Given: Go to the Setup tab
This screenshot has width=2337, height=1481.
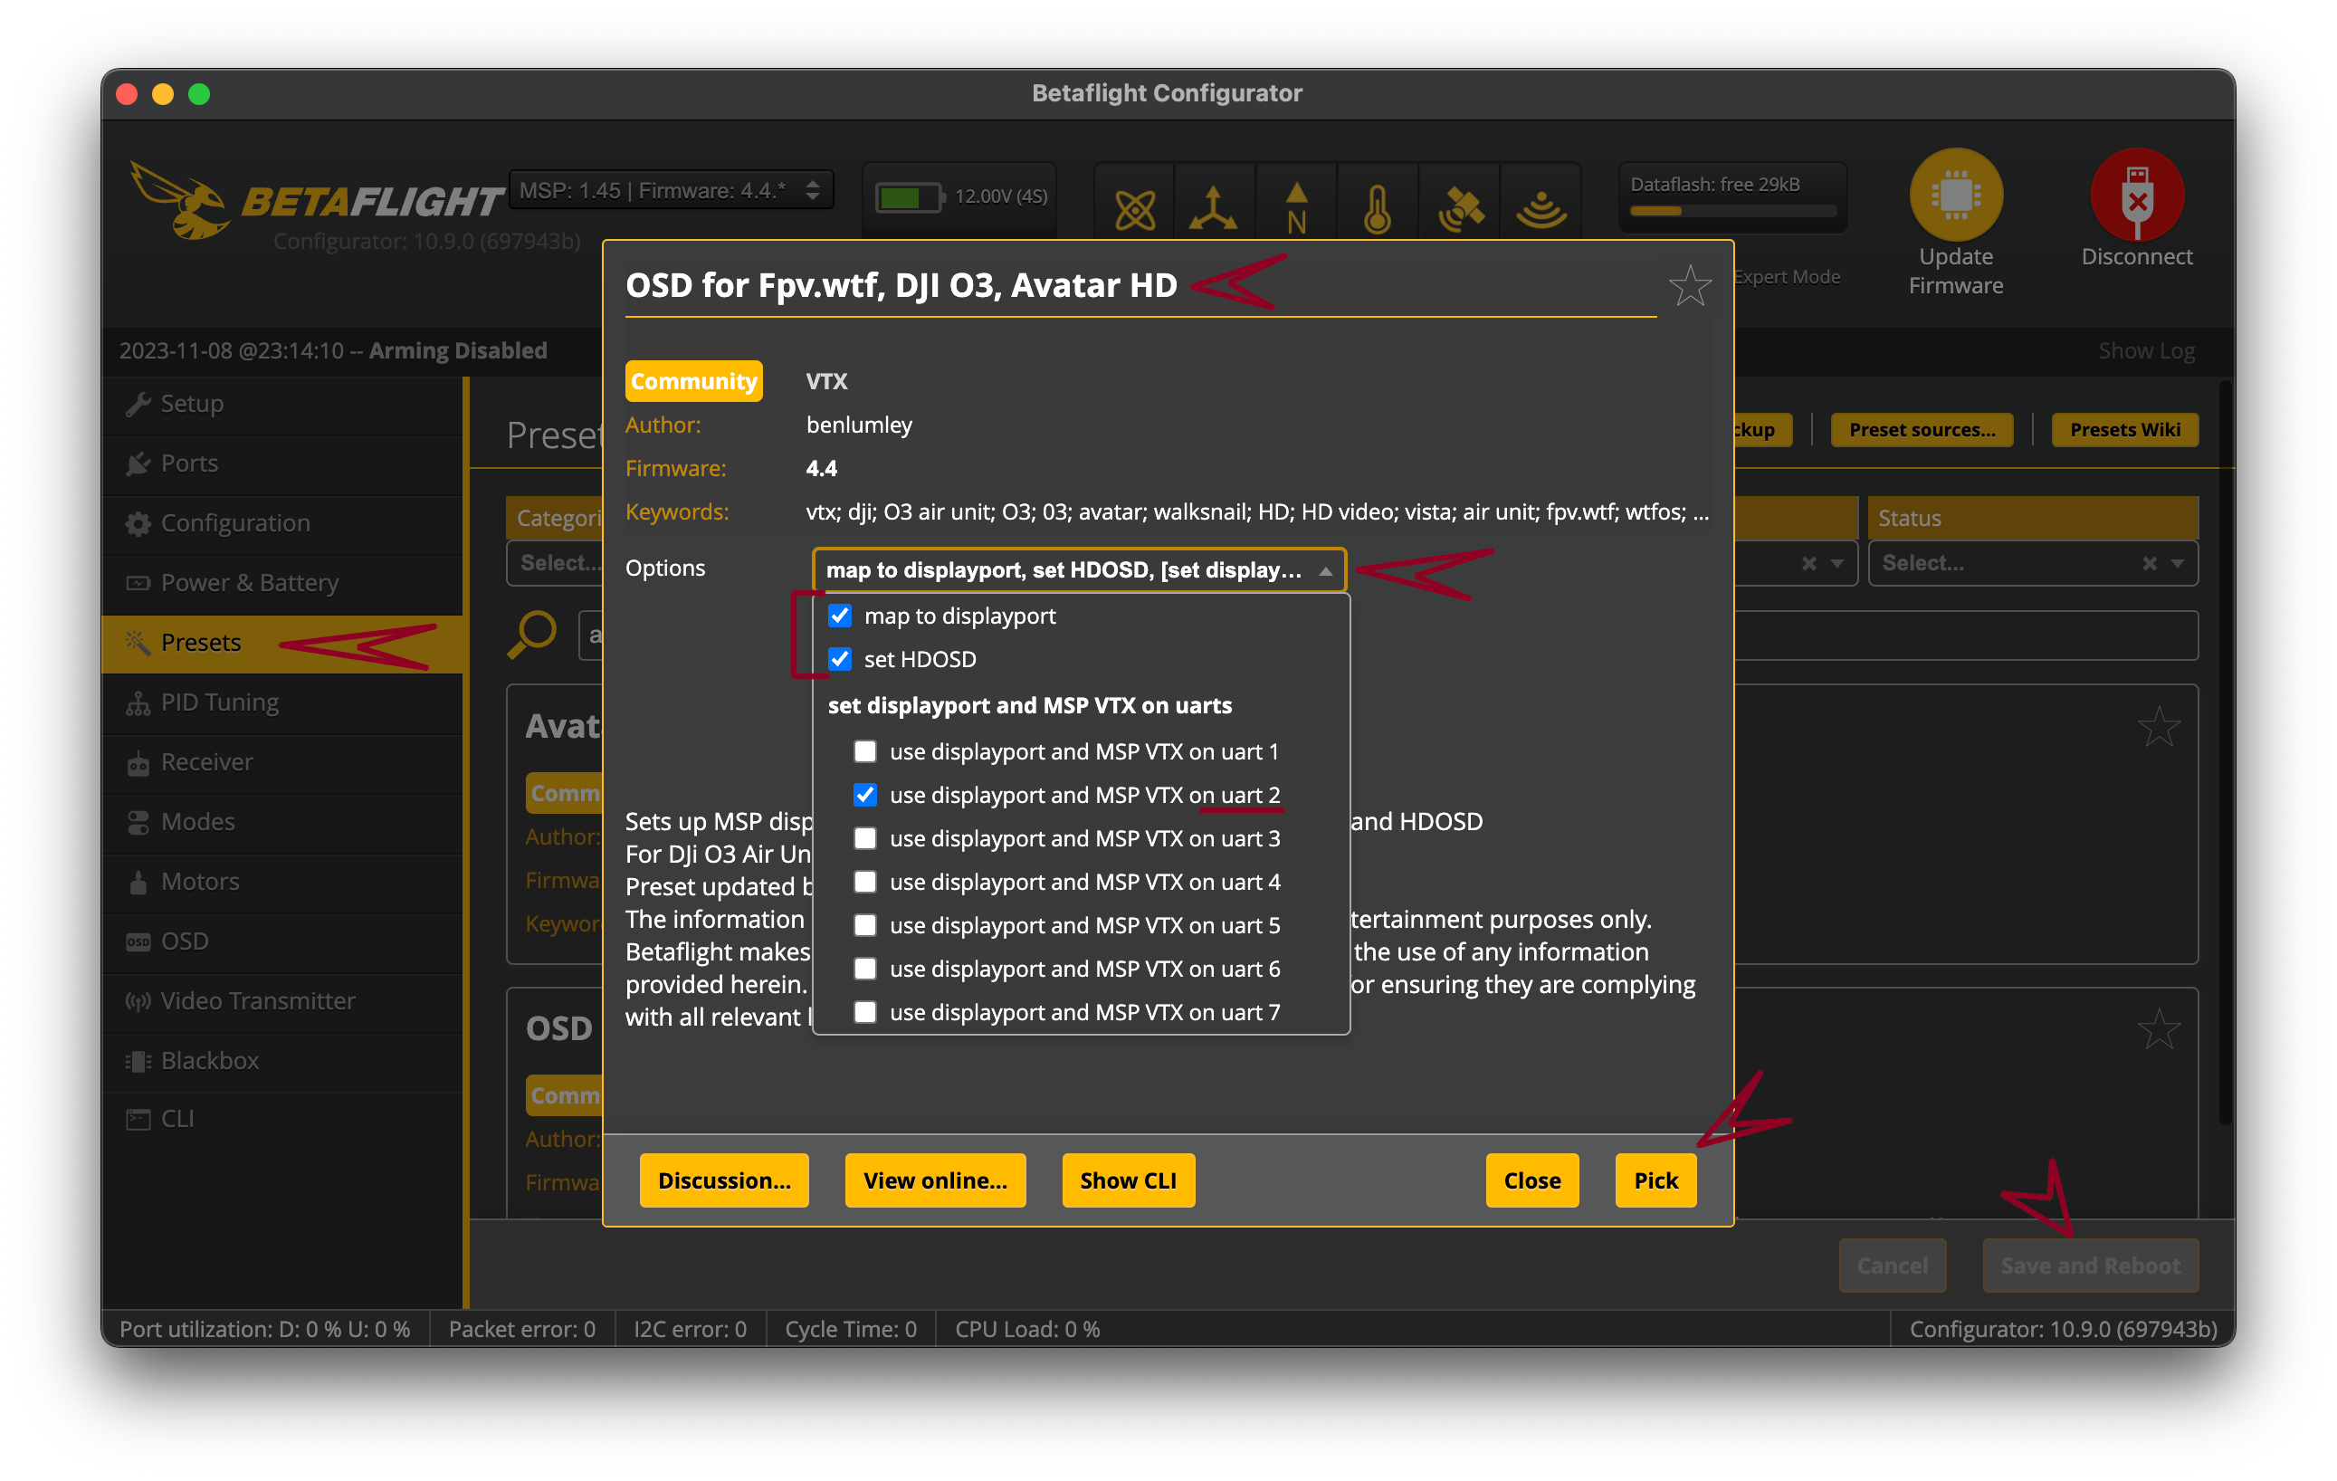Looking at the screenshot, I should (281, 404).
